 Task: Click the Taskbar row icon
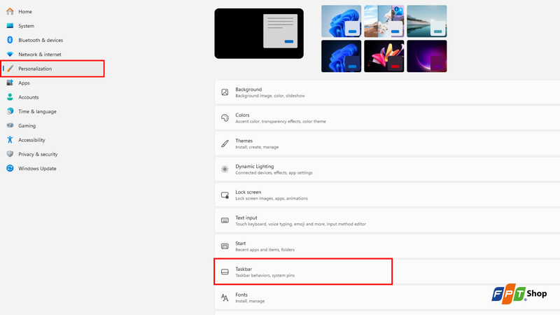tap(225, 272)
